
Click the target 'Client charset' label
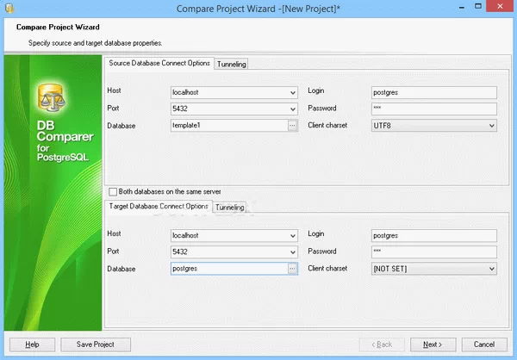(327, 269)
